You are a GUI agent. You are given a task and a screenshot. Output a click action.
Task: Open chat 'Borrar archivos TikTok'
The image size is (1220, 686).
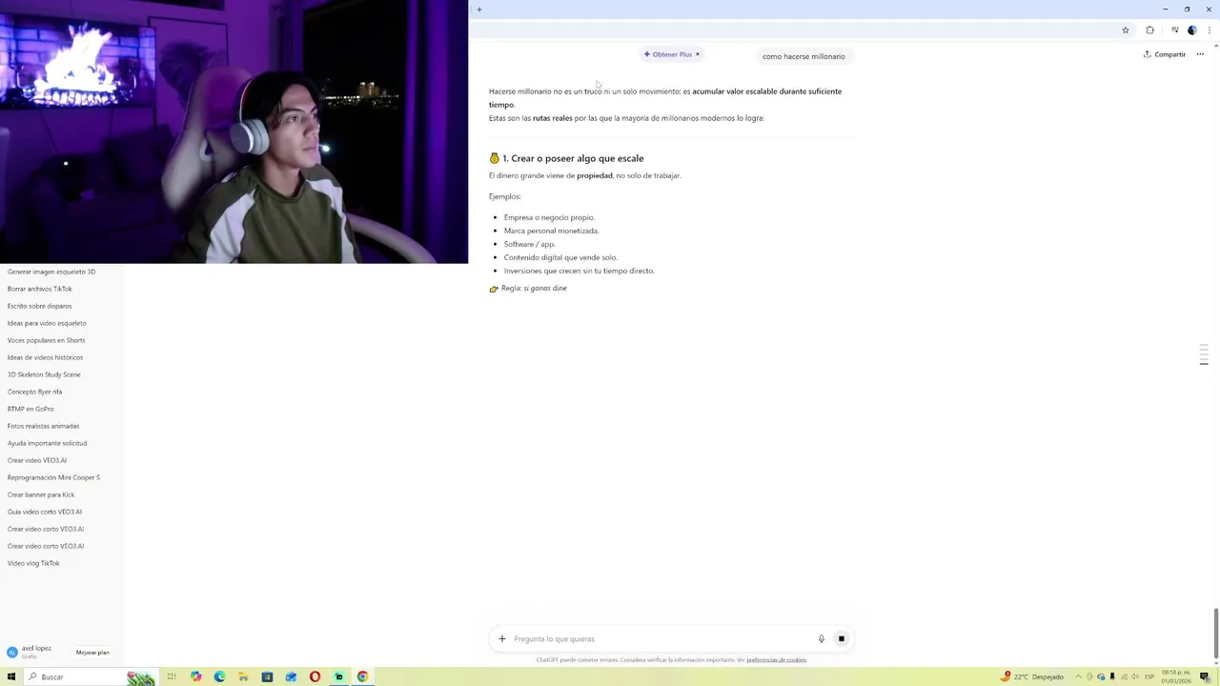(40, 289)
